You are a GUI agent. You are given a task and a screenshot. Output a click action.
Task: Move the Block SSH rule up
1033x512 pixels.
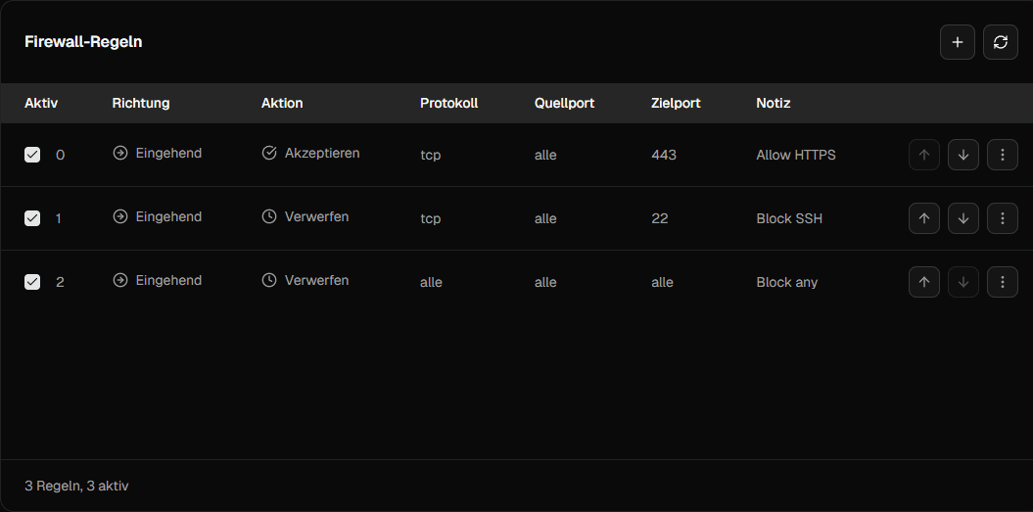[x=924, y=218]
